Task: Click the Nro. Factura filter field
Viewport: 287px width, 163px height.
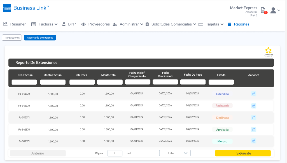Action: coord(24,82)
